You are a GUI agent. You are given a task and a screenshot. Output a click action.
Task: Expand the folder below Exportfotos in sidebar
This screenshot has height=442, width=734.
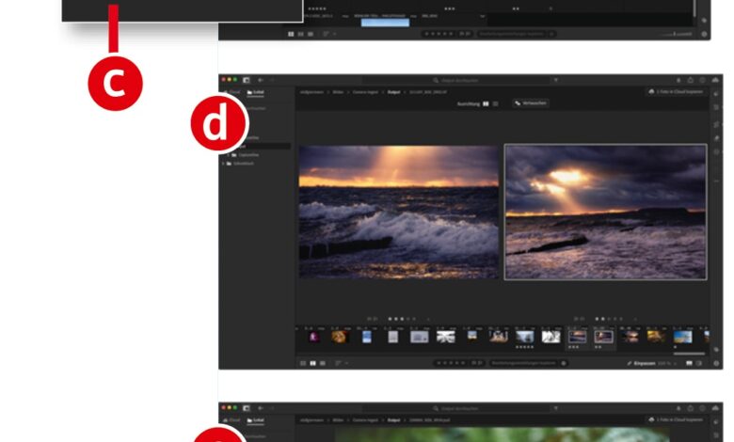coord(223,164)
